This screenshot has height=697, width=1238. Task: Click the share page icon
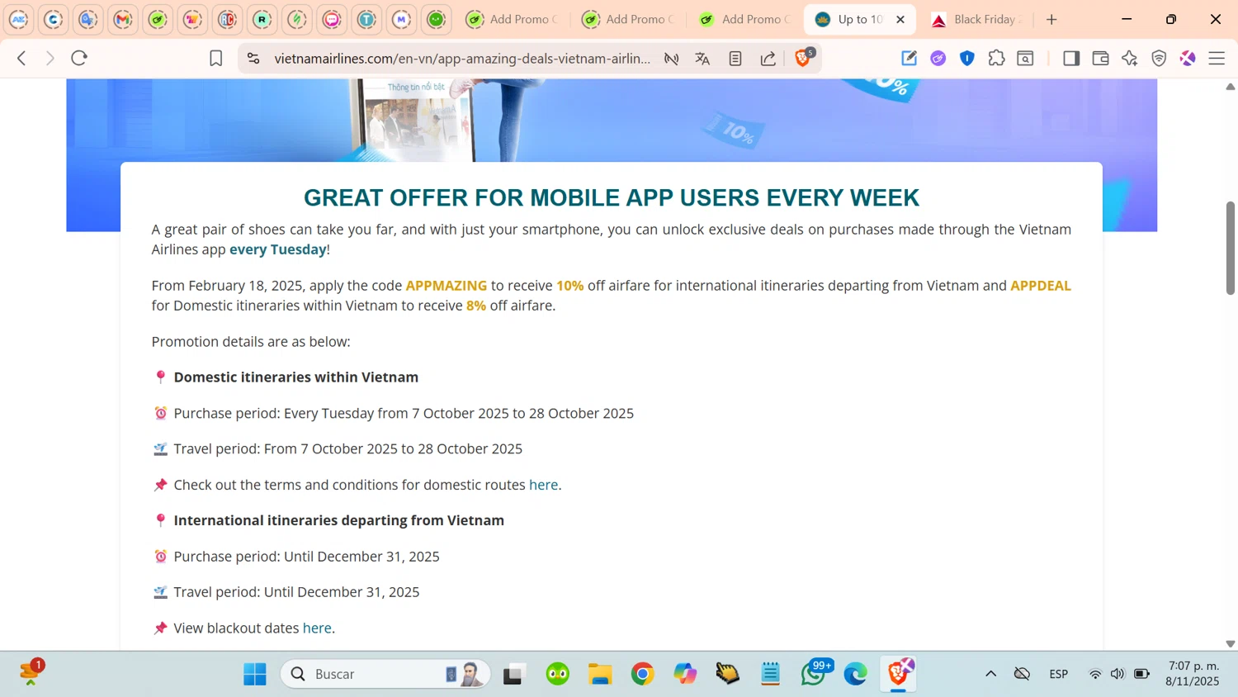(x=768, y=59)
